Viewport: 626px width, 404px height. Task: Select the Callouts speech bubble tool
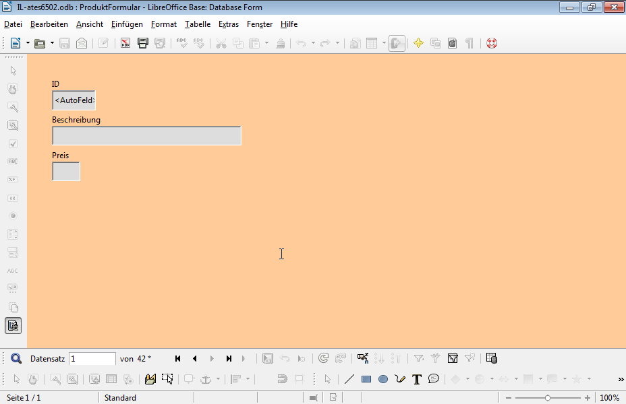(x=434, y=379)
